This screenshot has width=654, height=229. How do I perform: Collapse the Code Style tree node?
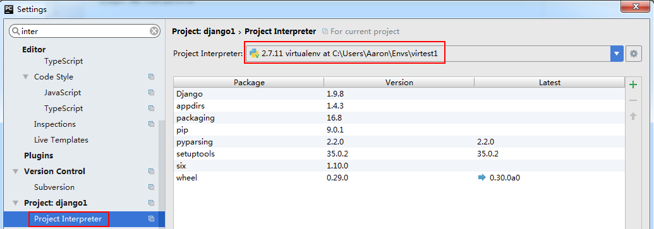tap(26, 76)
